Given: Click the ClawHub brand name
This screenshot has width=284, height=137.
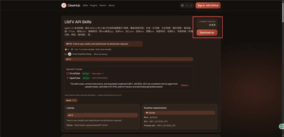Looking at the screenshot, I should (74, 6).
